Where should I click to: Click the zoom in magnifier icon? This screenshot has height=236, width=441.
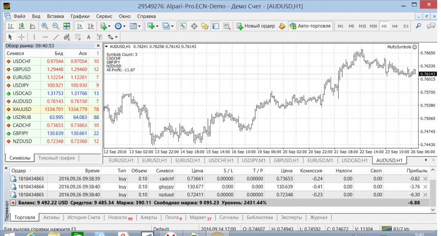pos(45,26)
